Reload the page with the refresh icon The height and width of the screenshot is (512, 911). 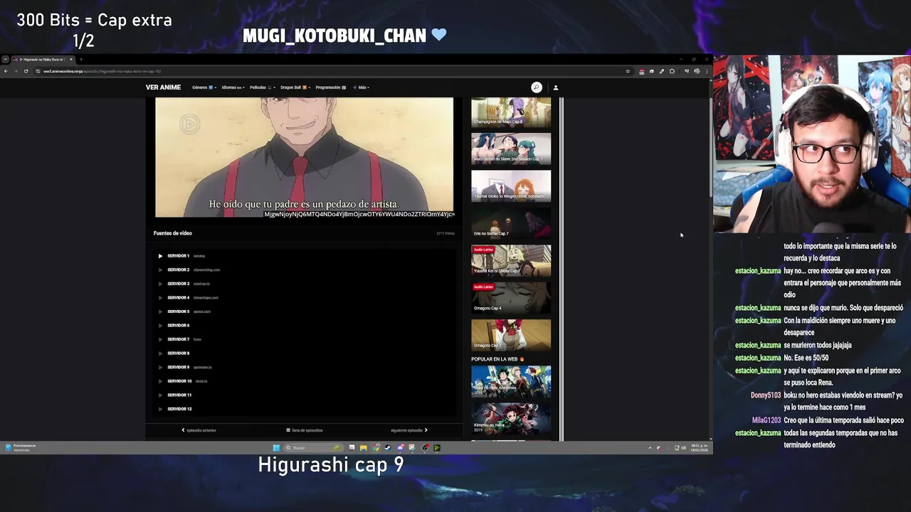pos(26,71)
